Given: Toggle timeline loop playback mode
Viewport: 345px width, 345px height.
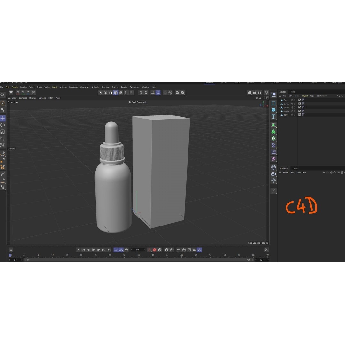Looking at the screenshot, I should tap(116, 250).
